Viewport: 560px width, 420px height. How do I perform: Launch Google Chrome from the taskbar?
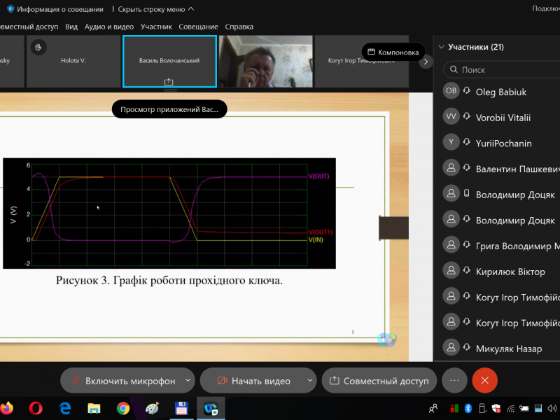tap(123, 408)
